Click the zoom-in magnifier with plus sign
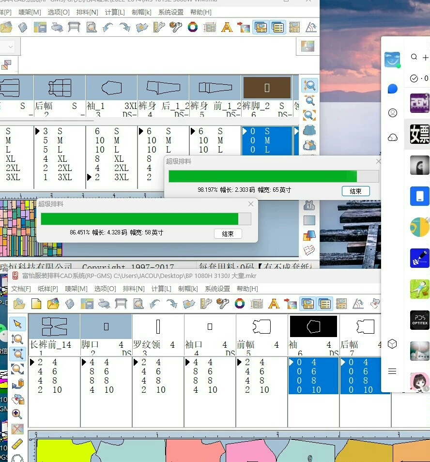Viewport: 430px width, 462px height. tap(17, 414)
